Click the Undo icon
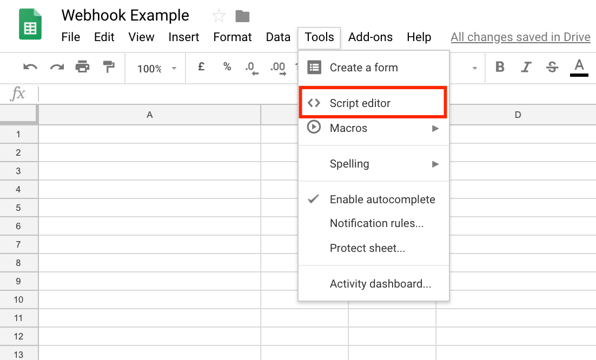596x360 pixels. 30,68
